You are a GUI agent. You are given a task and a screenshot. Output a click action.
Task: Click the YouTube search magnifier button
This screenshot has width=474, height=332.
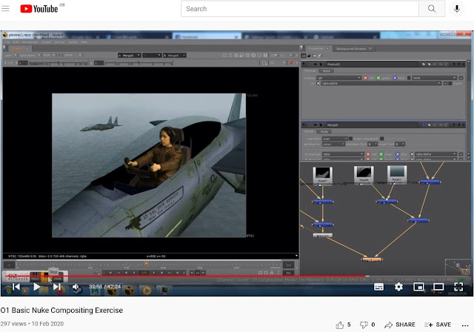[432, 9]
